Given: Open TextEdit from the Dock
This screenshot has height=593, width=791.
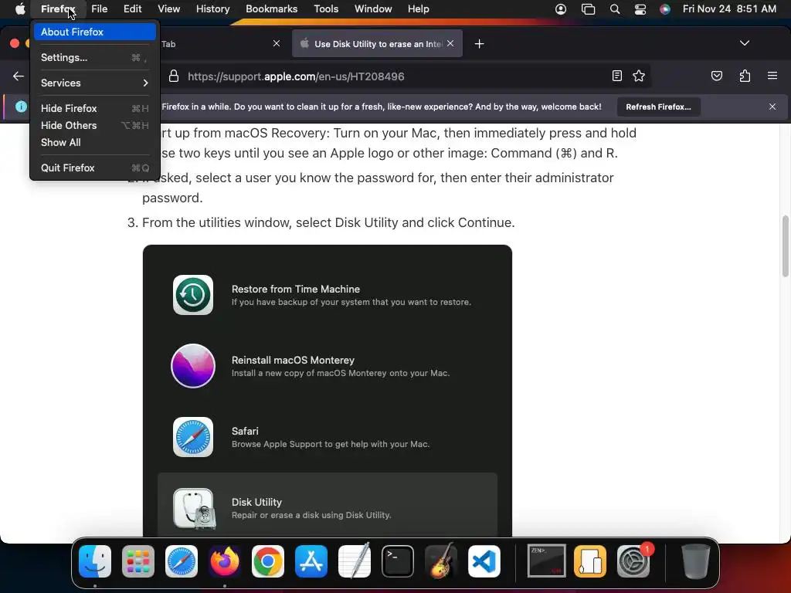Looking at the screenshot, I should click(x=355, y=561).
